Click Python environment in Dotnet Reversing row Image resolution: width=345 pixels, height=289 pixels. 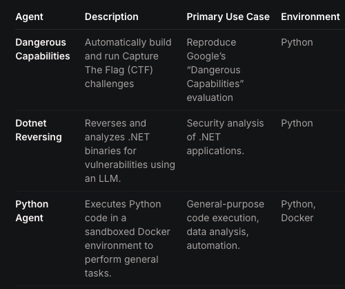297,124
